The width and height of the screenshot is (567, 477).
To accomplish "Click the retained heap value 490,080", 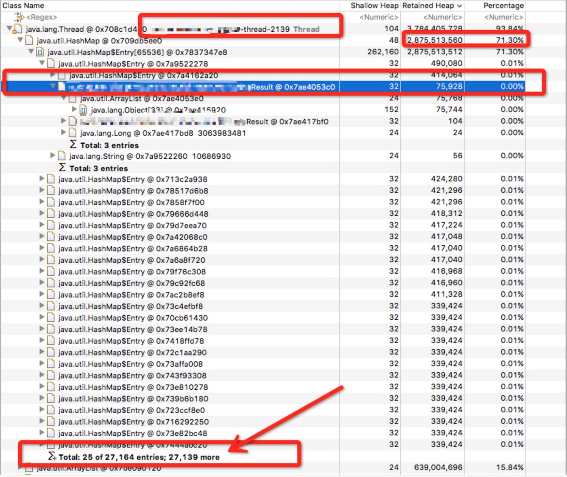I will [x=447, y=63].
